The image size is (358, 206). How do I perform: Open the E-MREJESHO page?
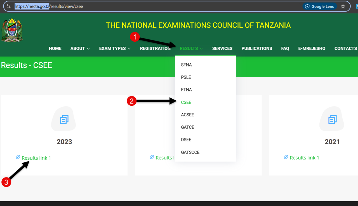tap(312, 48)
